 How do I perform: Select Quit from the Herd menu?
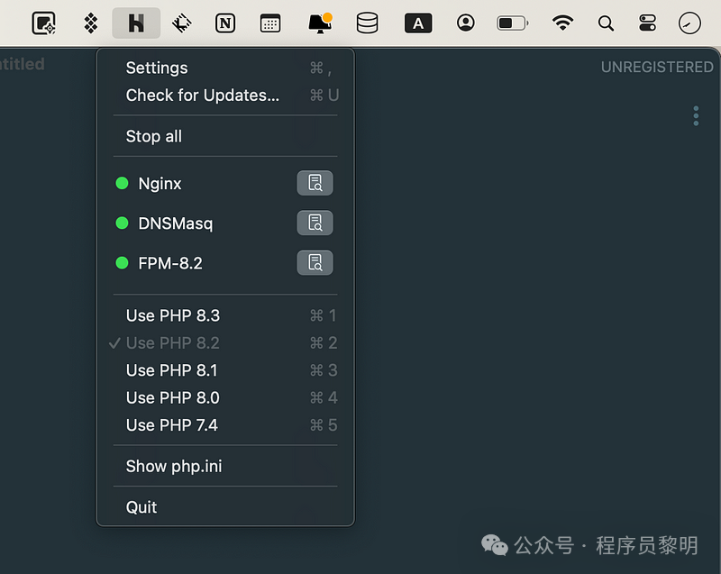click(x=225, y=507)
